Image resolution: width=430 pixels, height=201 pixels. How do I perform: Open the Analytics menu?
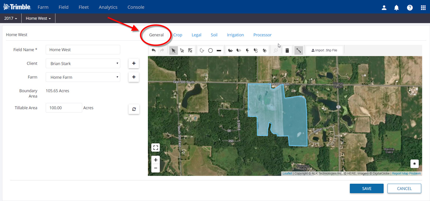coord(108,7)
